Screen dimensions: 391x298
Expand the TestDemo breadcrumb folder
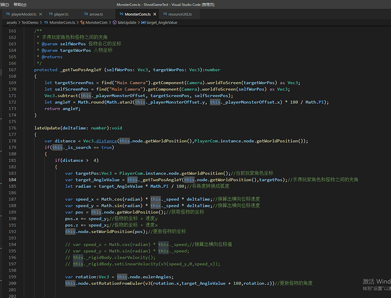point(30,22)
